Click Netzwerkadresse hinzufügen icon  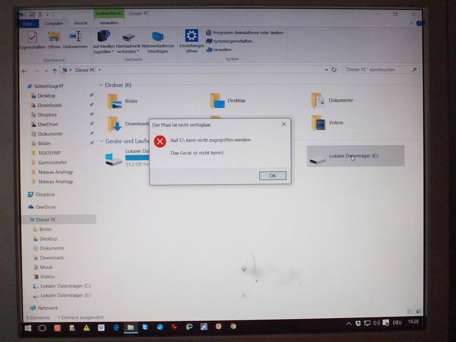(158, 37)
